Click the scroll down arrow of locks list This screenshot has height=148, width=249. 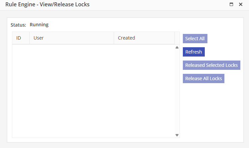(x=177, y=135)
